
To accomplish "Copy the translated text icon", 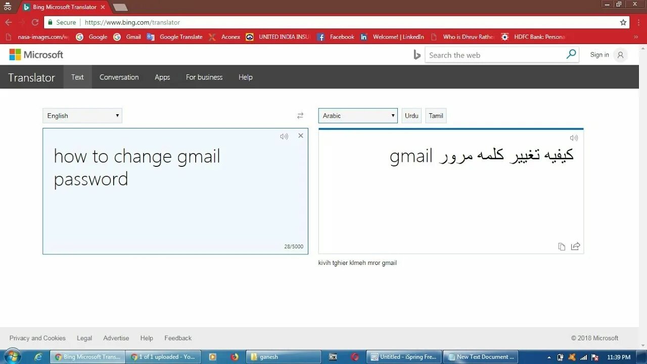I will tap(562, 247).
